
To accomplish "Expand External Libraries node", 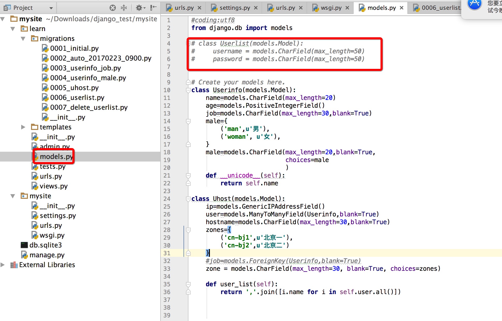I will (3, 265).
